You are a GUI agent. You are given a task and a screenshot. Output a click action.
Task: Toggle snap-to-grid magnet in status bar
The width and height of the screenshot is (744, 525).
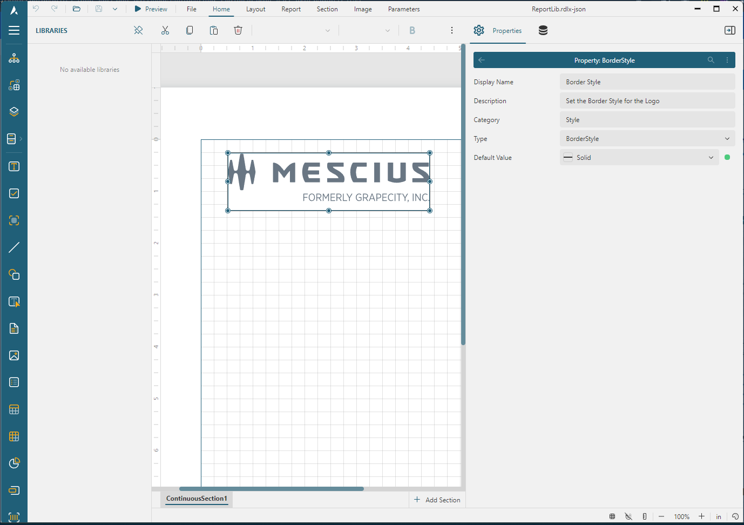628,516
